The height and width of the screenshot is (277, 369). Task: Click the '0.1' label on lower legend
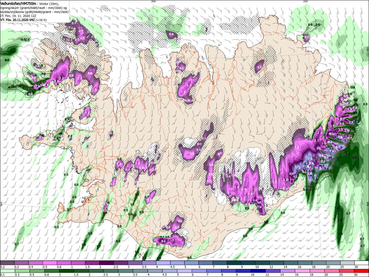3,275
